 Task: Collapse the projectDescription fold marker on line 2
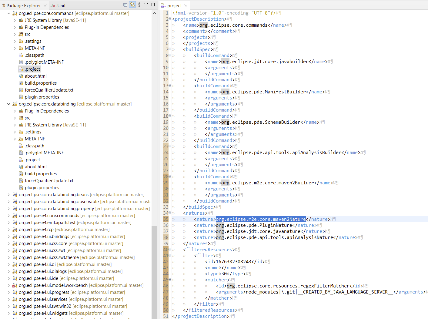pos(170,19)
